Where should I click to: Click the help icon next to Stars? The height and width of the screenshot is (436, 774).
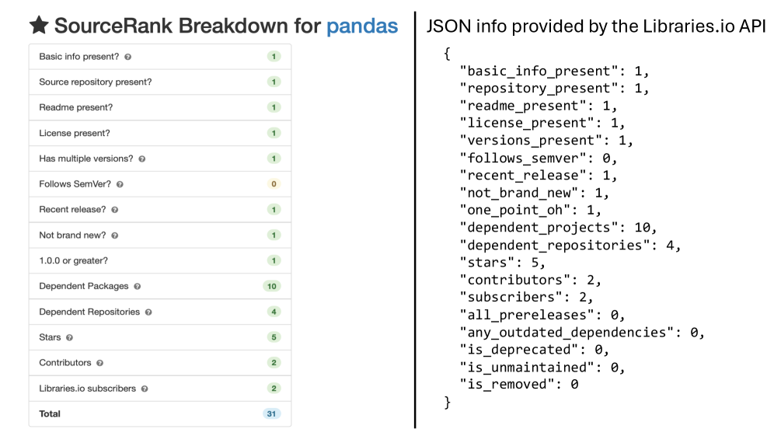[70, 338]
